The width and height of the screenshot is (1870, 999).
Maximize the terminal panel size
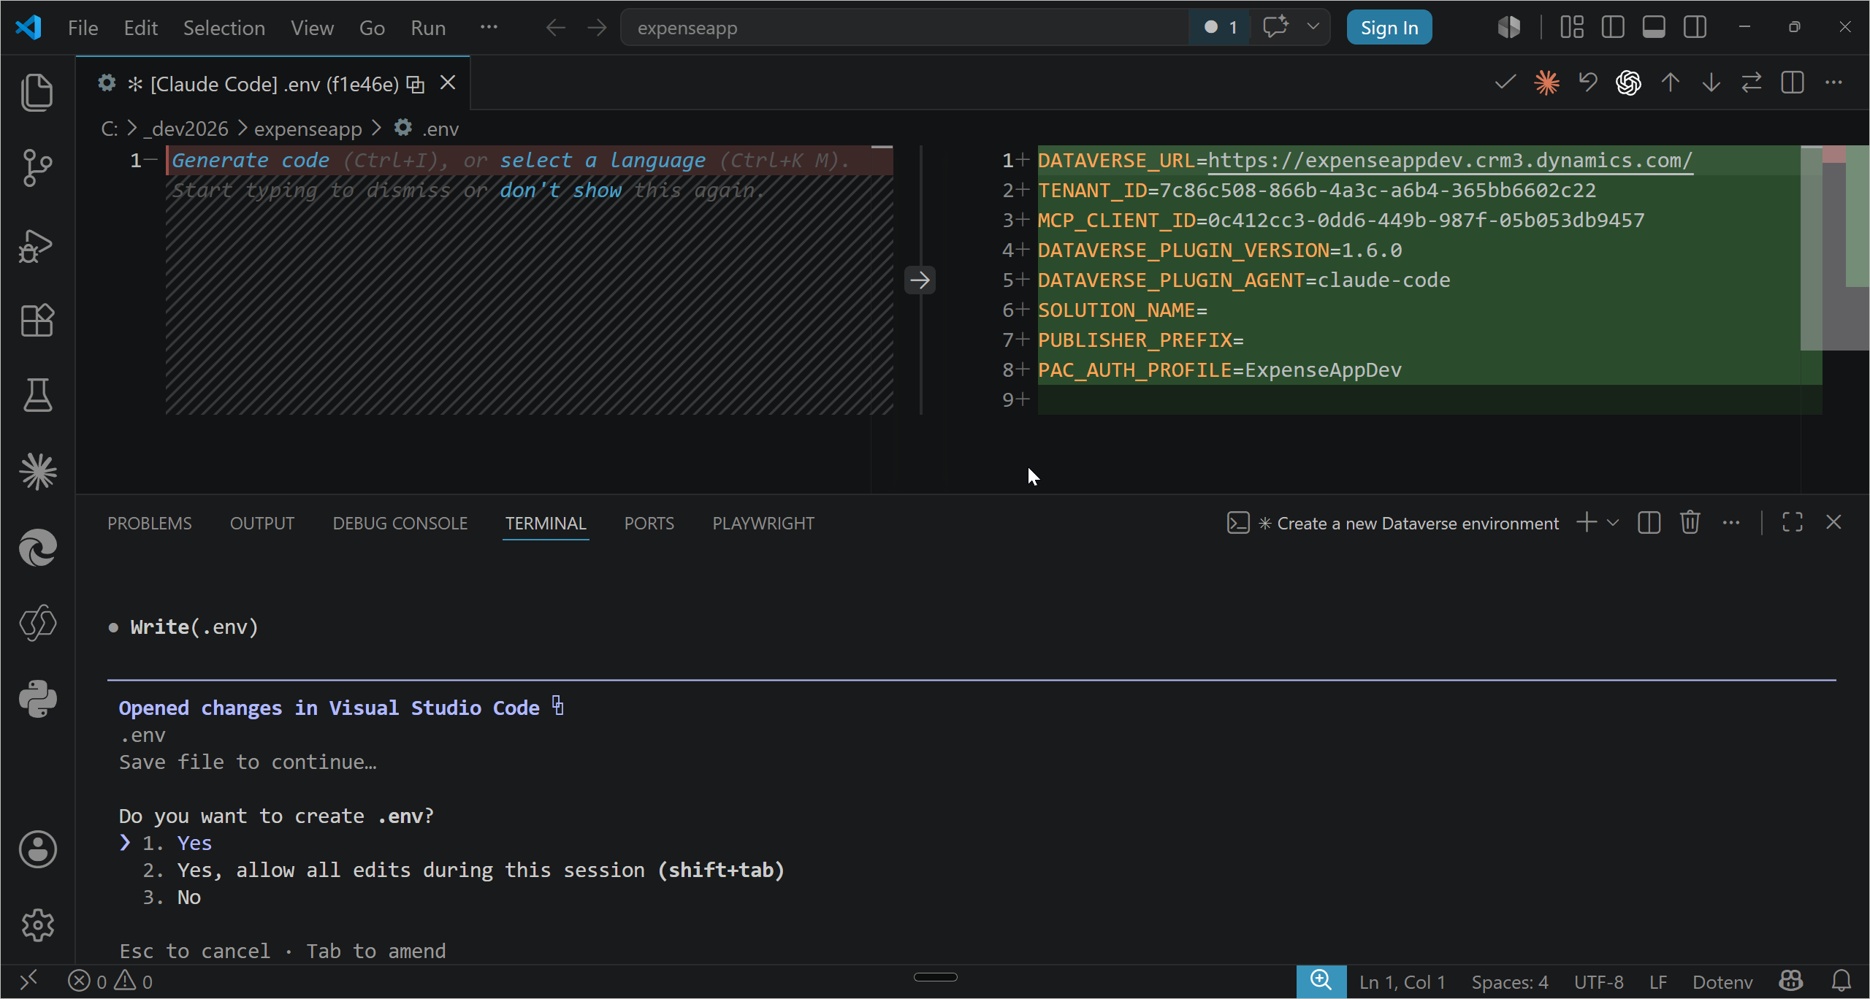[x=1793, y=523]
